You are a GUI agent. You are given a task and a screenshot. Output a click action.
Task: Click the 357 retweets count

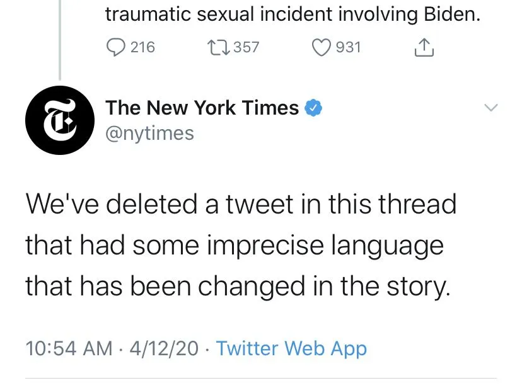(246, 47)
